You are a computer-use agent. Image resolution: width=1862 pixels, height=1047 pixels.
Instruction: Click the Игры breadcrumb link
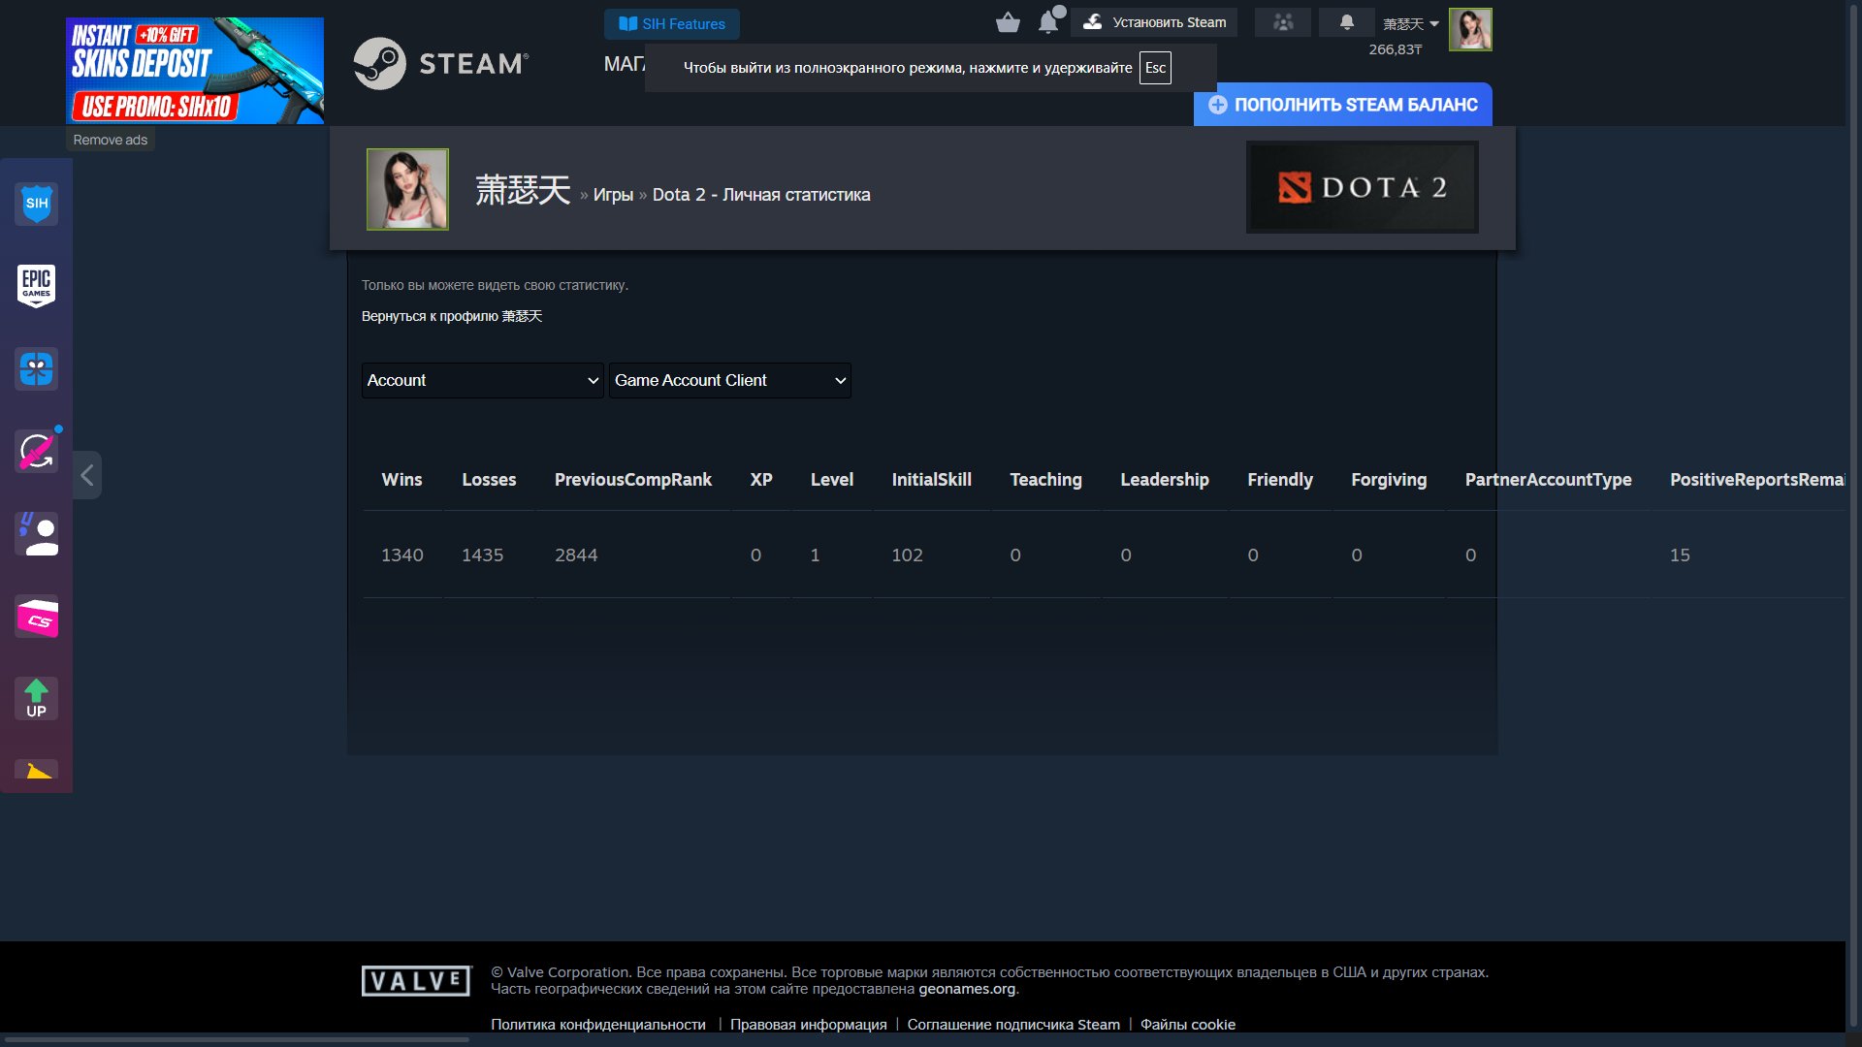pyautogui.click(x=613, y=195)
